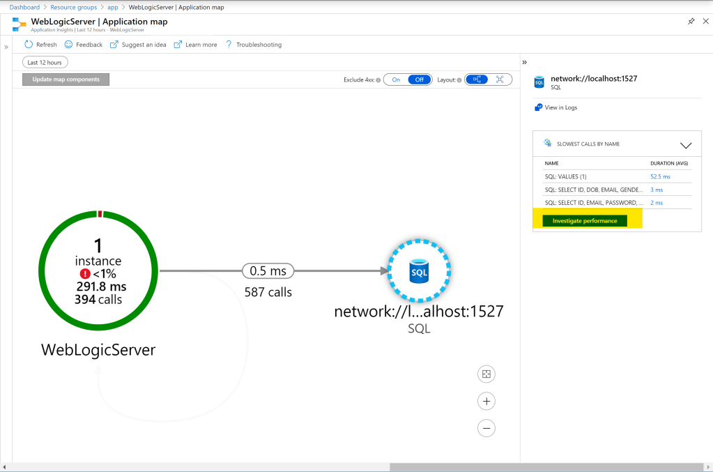
Task: Collapse the right details panel chevron
Action: click(x=525, y=63)
